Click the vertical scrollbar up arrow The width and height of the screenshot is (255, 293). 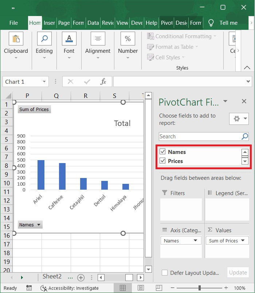(148, 96)
